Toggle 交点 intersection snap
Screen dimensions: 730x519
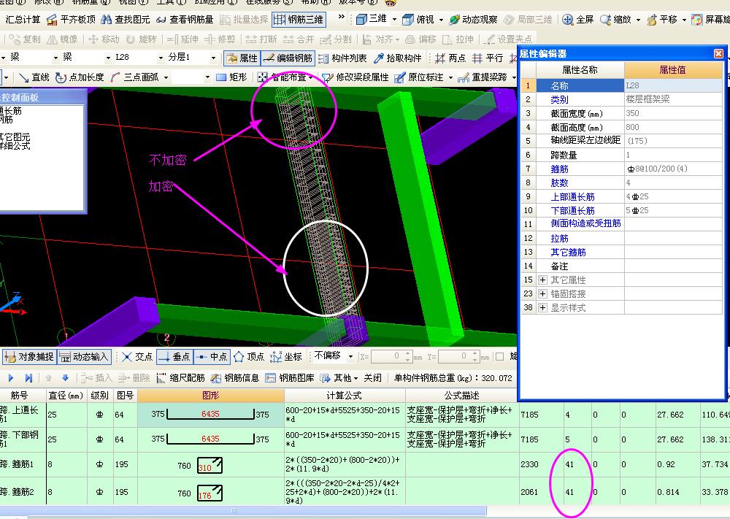(x=137, y=357)
